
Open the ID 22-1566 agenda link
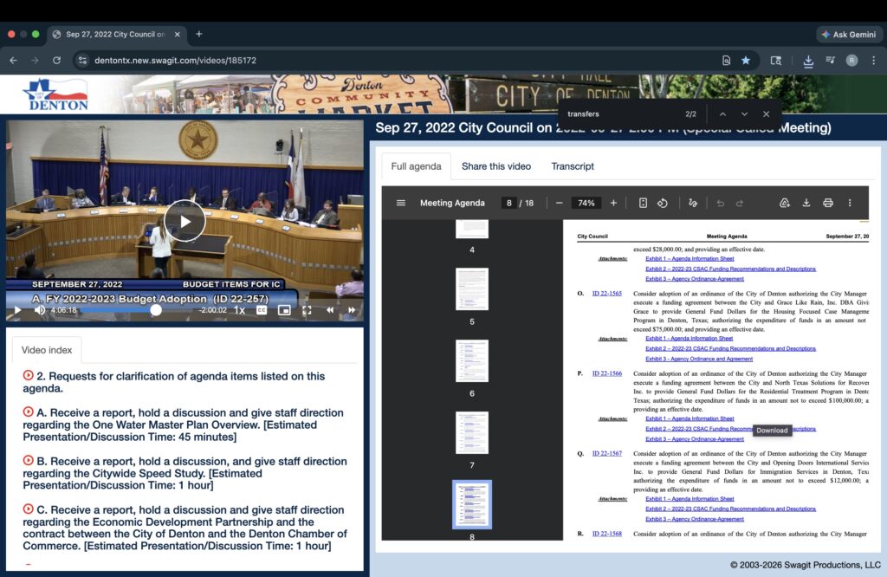pyautogui.click(x=606, y=373)
